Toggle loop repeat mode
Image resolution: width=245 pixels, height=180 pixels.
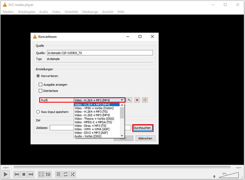[x=65, y=174]
